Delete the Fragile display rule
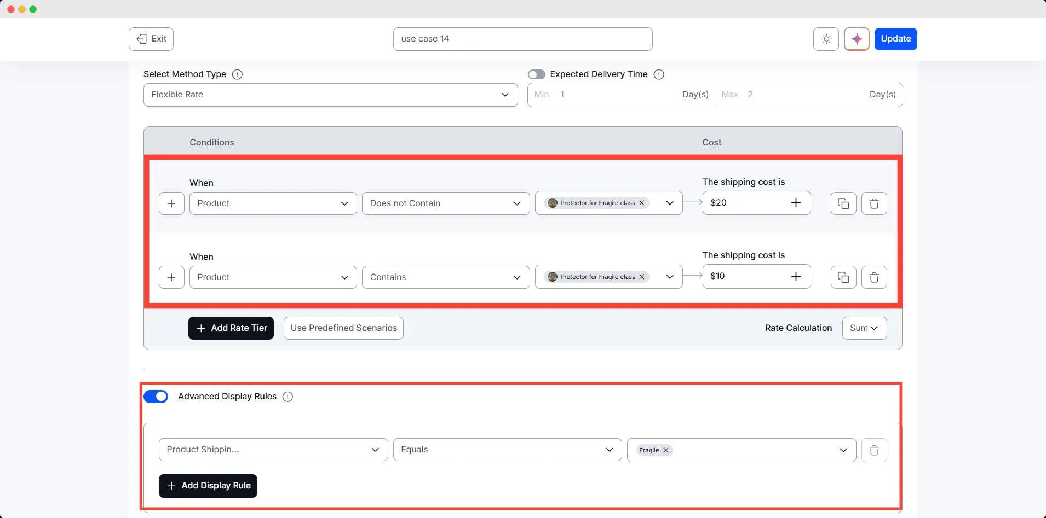Screen dimensions: 1046x518 pyautogui.click(x=874, y=450)
